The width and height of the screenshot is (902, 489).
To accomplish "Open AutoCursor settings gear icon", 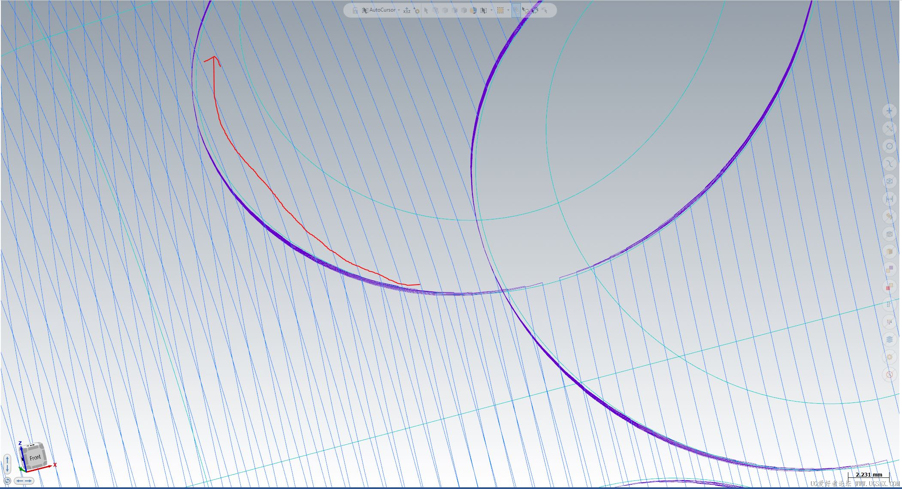I will tap(417, 10).
